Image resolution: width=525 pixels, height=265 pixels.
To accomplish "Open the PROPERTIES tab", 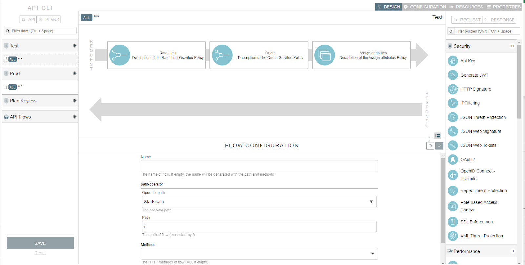I will click(504, 7).
